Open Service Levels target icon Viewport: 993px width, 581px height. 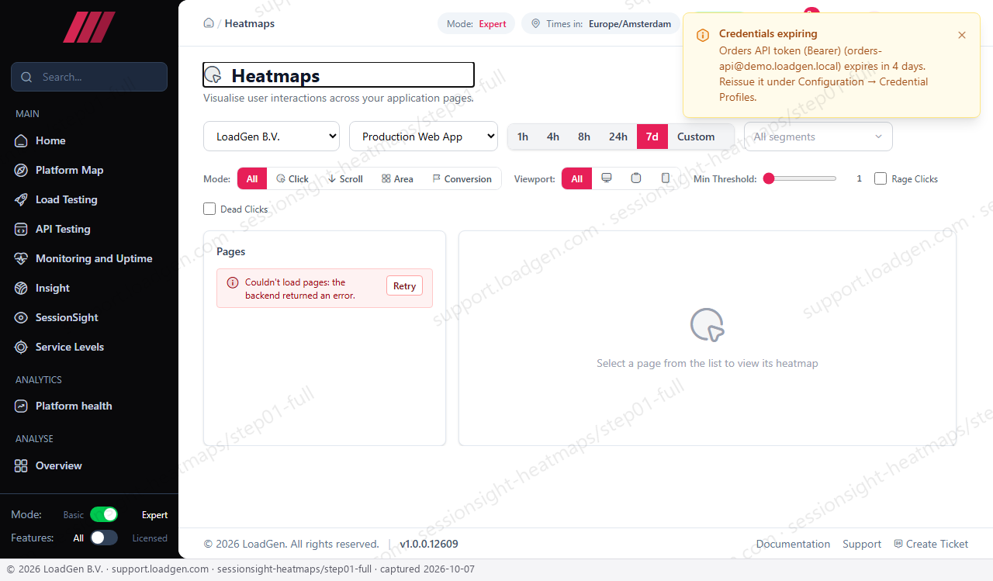click(x=21, y=347)
